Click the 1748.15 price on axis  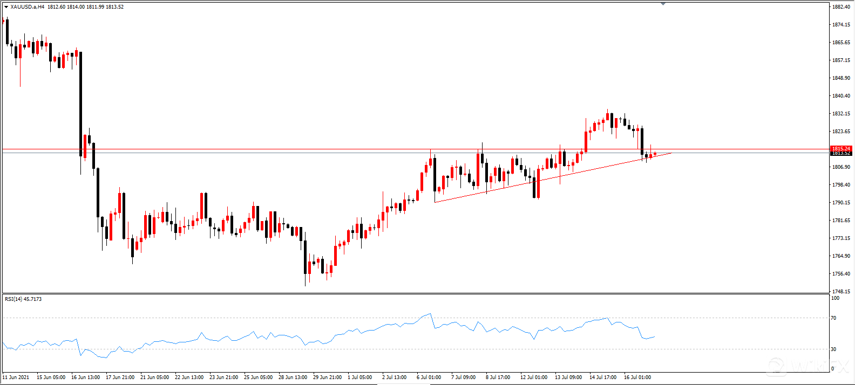(841, 292)
